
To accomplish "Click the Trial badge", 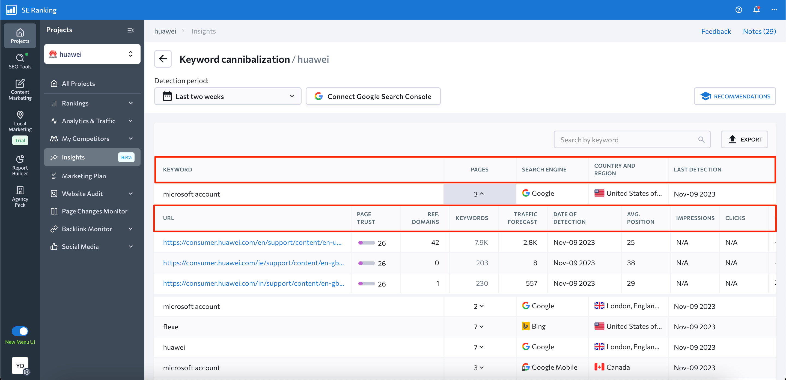I will click(20, 140).
